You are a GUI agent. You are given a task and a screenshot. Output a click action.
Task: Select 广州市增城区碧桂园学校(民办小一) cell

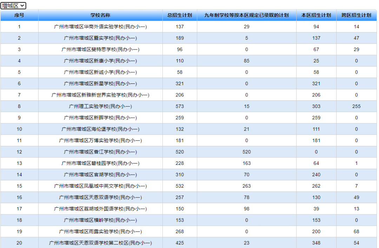[100, 163]
